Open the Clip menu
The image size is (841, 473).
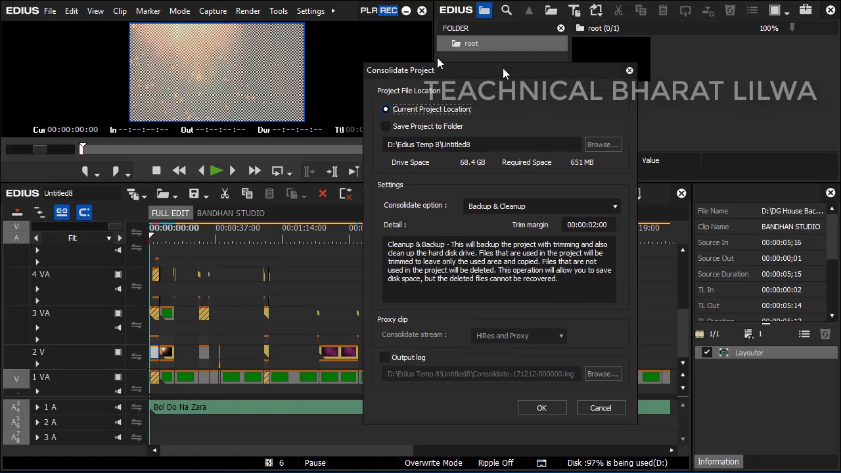(x=120, y=11)
